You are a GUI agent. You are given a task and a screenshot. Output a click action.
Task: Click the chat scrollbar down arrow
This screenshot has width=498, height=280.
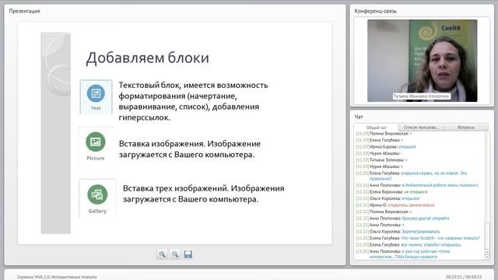click(487, 257)
